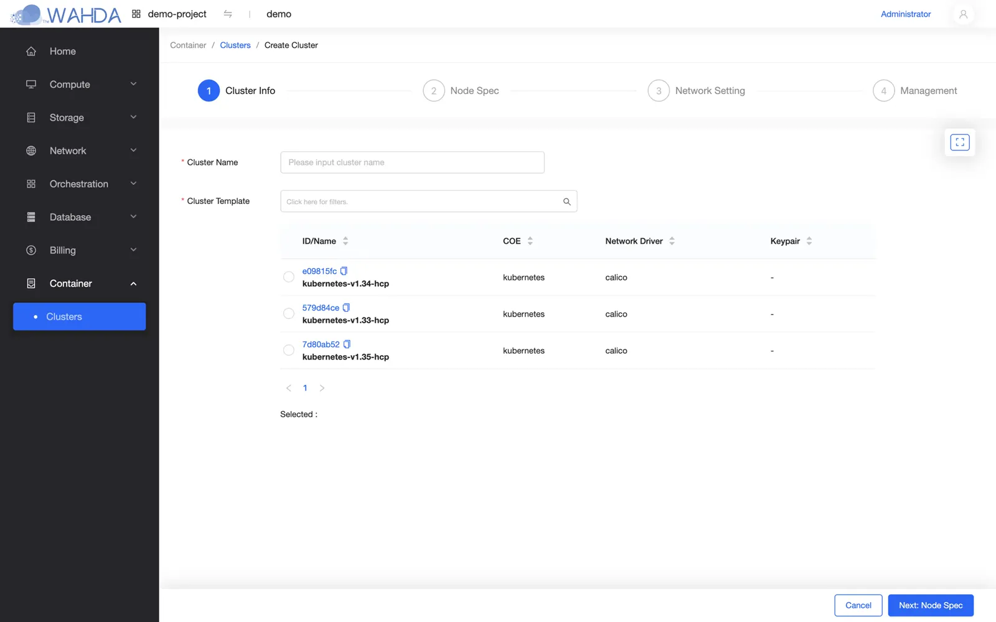
Task: Open the Clusters submenu item
Action: (80, 317)
